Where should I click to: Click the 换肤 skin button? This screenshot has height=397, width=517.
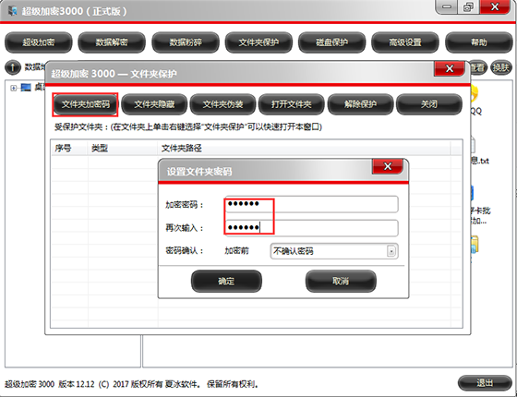(500, 67)
